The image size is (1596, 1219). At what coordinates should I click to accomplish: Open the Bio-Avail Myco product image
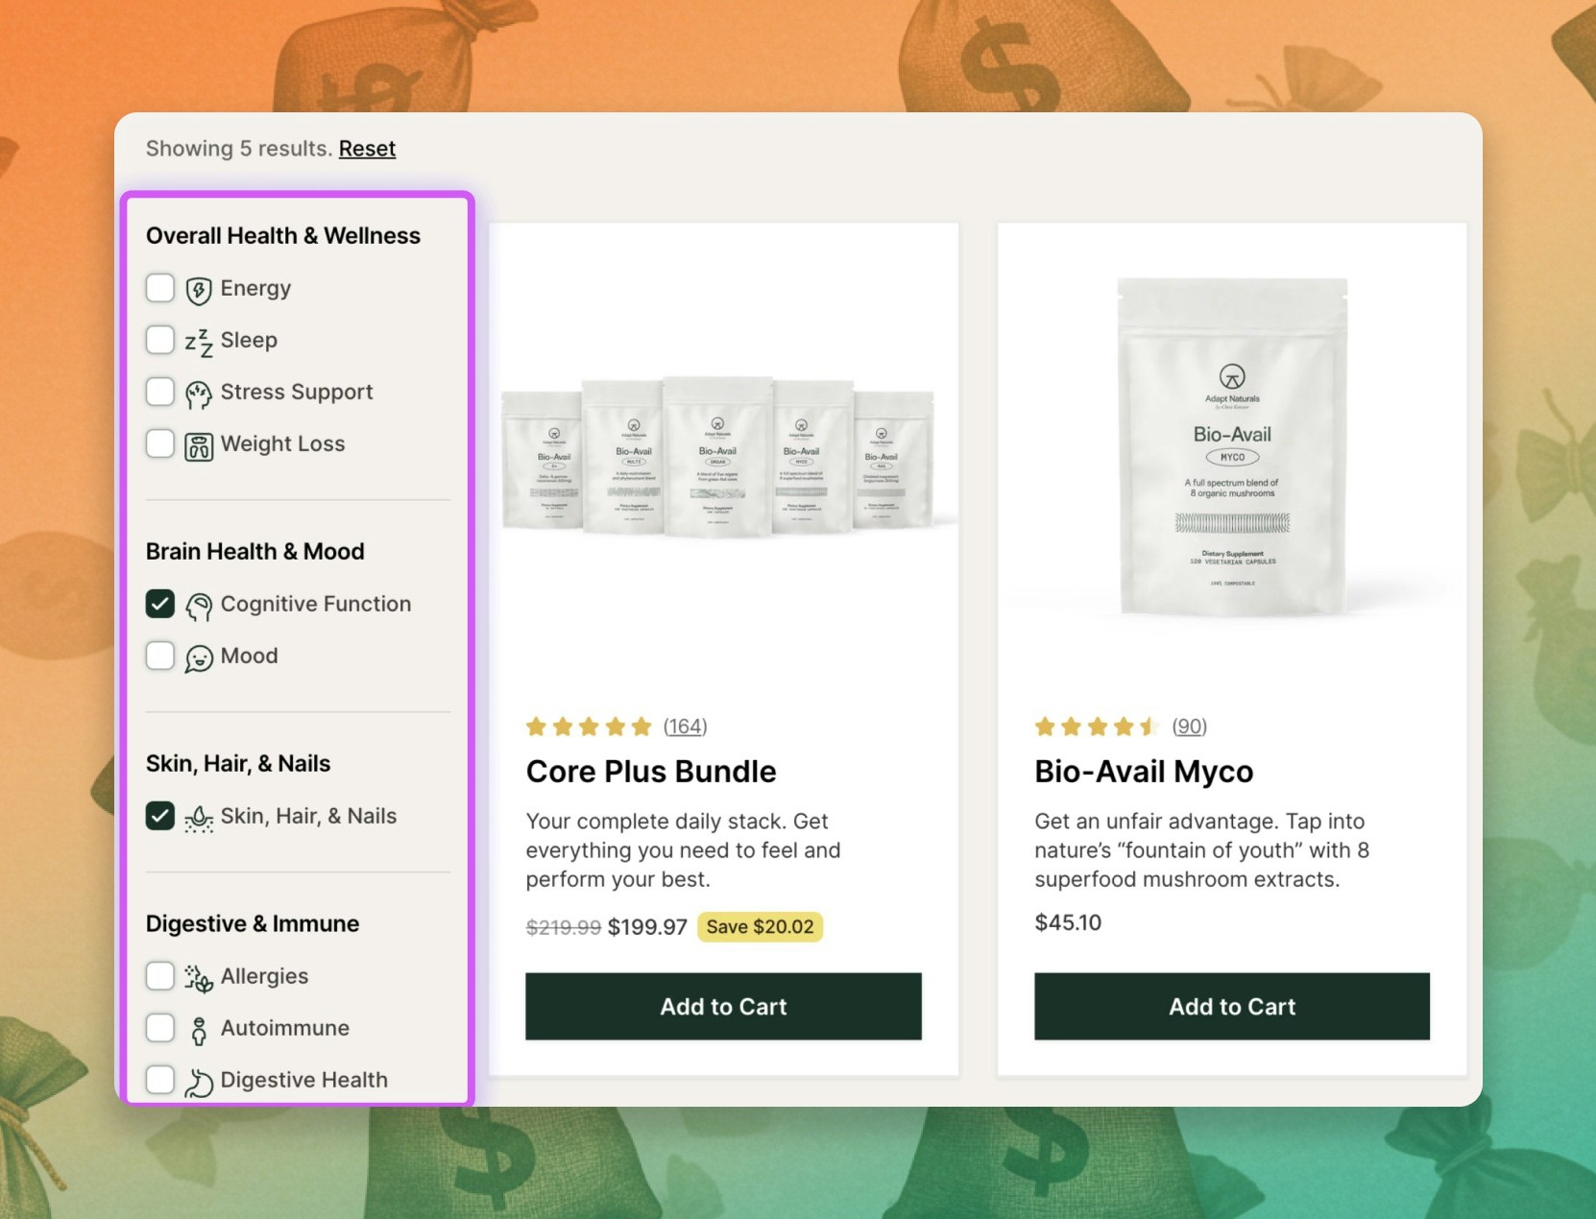[x=1232, y=446]
